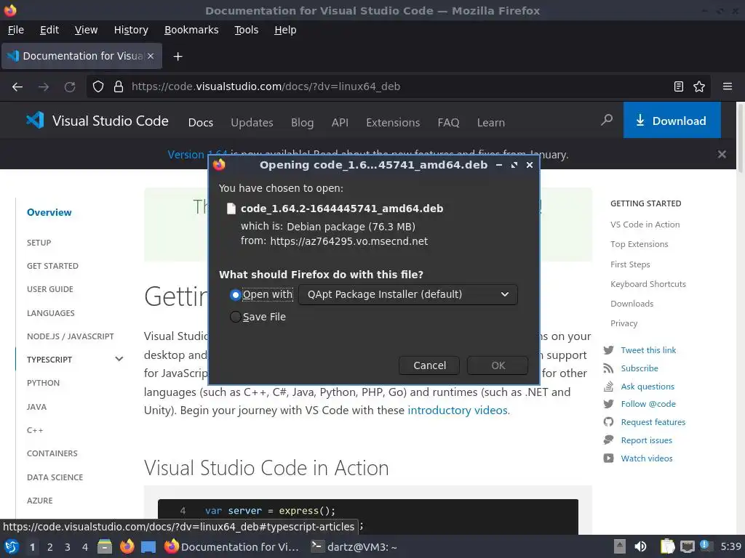Open the Blog nav link
The height and width of the screenshot is (558, 745).
302,122
